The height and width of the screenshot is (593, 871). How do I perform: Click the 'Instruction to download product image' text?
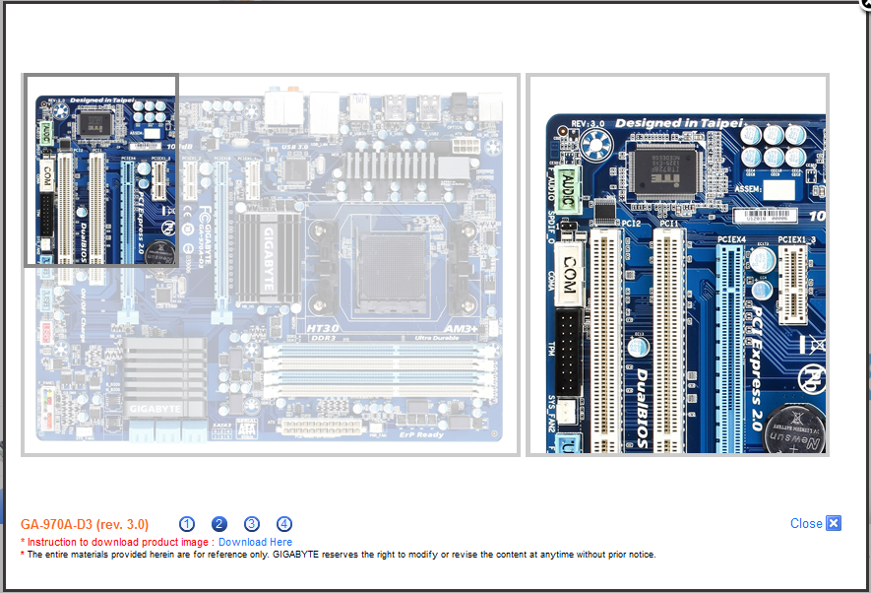click(x=118, y=542)
